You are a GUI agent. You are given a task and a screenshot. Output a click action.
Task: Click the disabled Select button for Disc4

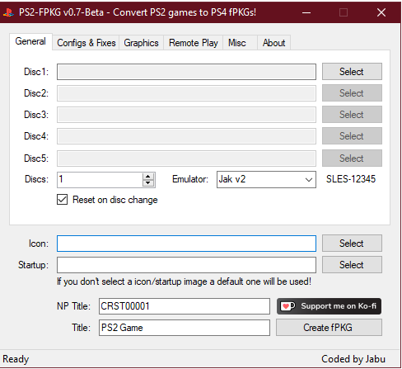click(352, 136)
